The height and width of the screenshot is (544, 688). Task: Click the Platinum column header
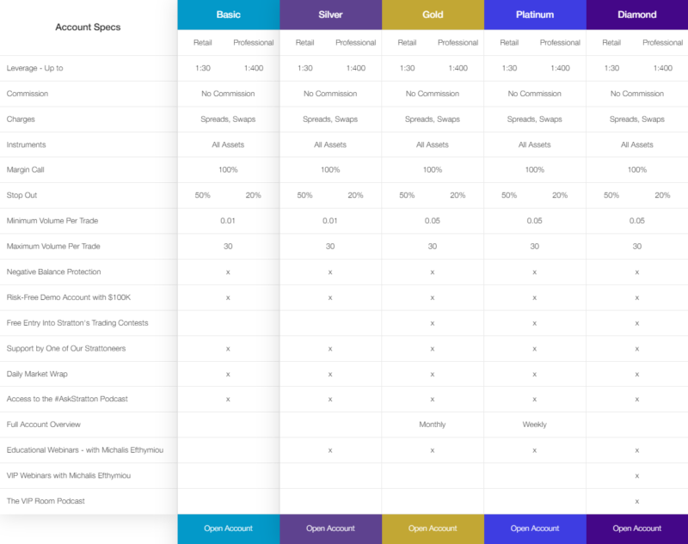(535, 15)
